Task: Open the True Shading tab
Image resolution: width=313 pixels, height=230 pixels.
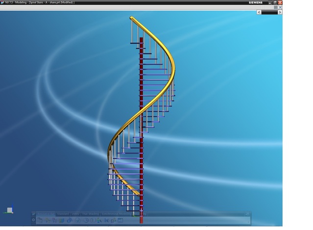Action: [91, 214]
